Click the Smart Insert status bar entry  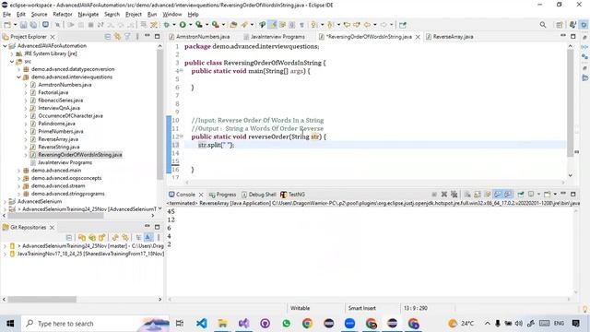[x=362, y=308]
